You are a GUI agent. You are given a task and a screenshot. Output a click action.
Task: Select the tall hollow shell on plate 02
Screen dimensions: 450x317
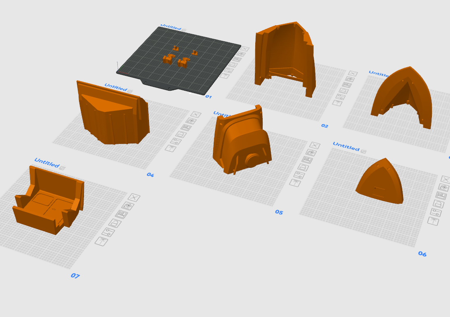[x=285, y=59]
